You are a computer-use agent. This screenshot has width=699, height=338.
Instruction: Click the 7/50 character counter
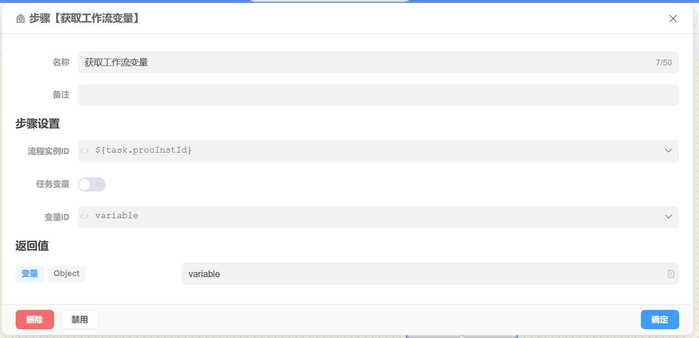click(x=663, y=63)
